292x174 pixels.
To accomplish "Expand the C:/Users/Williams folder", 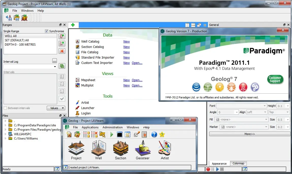I will point(5,138).
